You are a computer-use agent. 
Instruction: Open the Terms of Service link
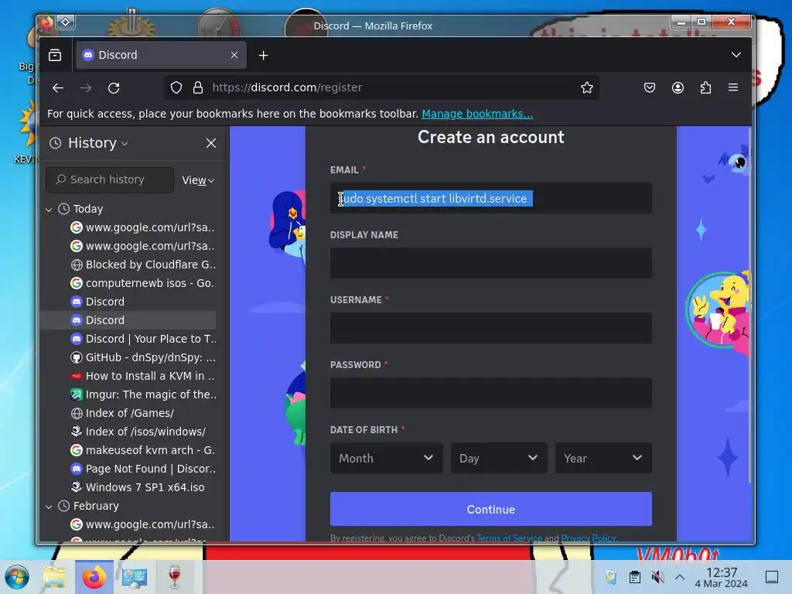509,538
